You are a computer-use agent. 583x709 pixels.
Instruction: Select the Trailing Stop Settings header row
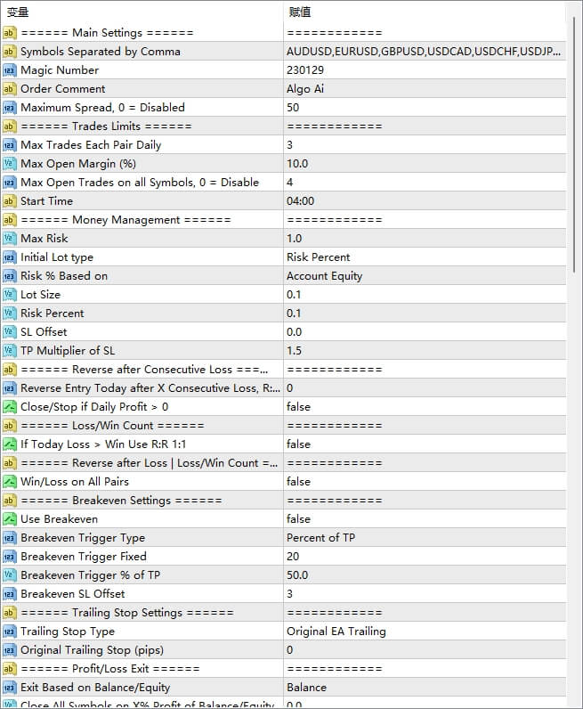pos(283,613)
